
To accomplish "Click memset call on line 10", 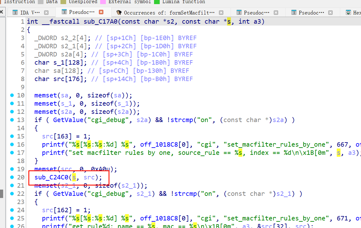I will coord(46,96).
